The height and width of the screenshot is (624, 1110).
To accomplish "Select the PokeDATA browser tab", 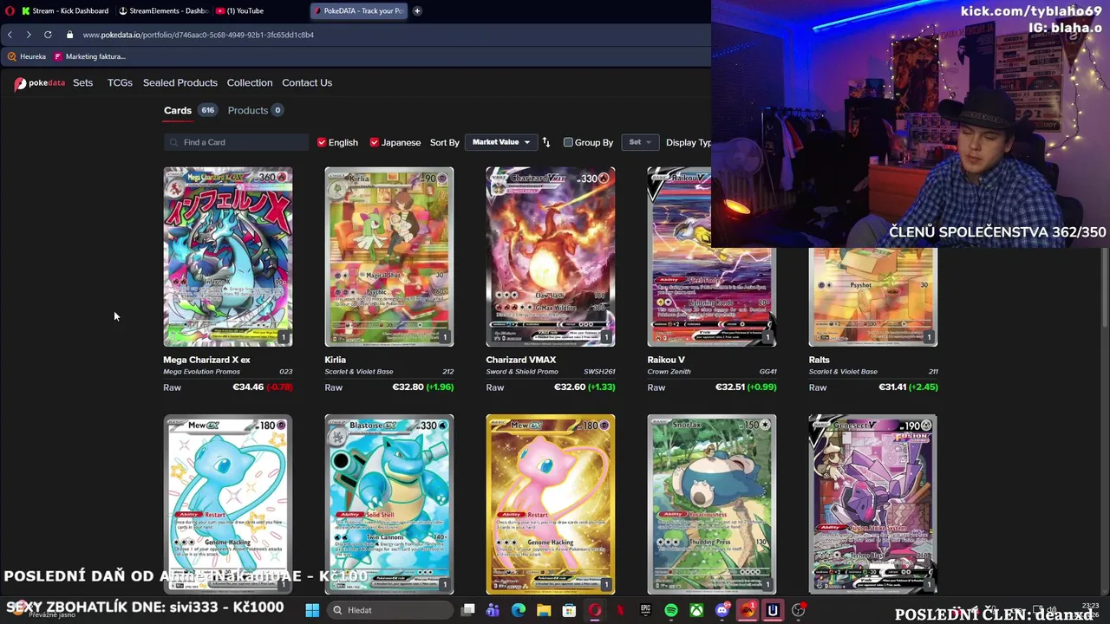I will click(358, 10).
